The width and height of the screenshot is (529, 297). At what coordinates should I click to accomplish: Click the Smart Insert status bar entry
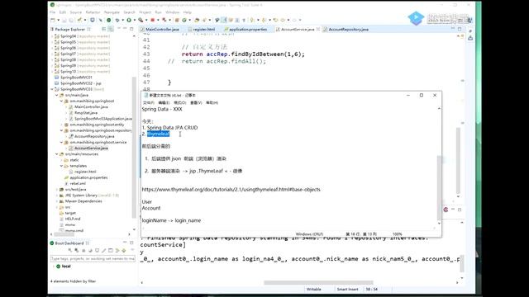pyautogui.click(x=347, y=290)
